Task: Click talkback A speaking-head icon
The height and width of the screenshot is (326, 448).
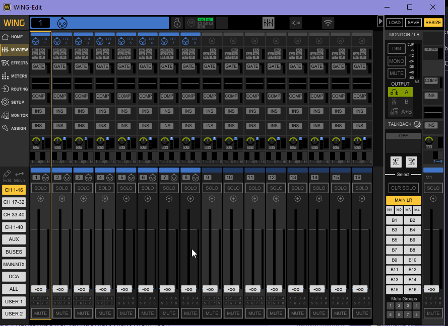Action: [x=396, y=162]
